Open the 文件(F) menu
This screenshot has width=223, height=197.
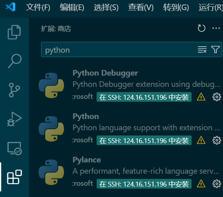coord(38,7)
